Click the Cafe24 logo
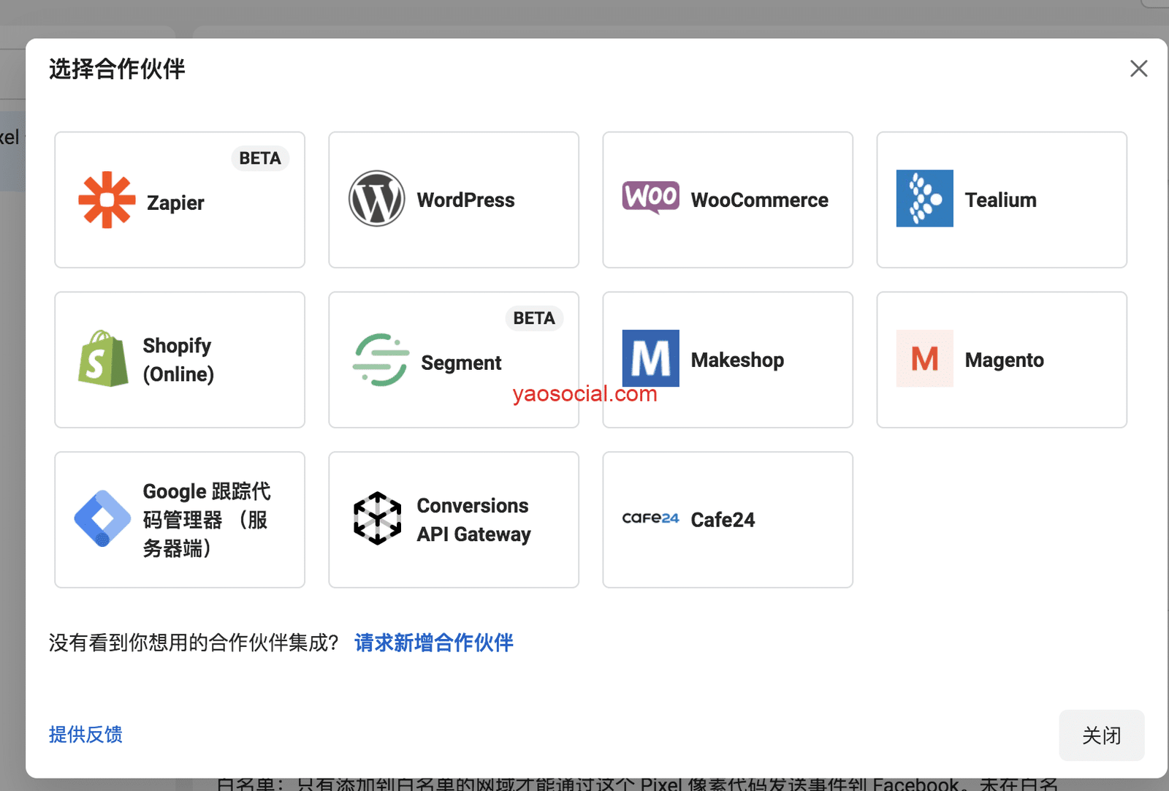 pos(650,518)
